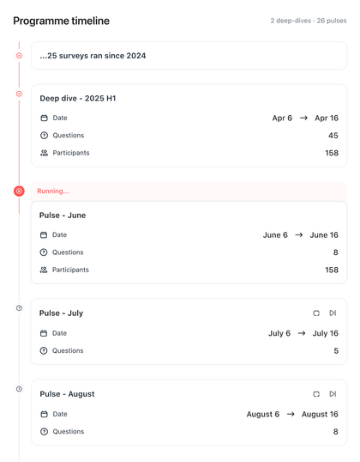Image resolution: width=360 pixels, height=462 pixels.
Task: Select the Pulse - July title
Action: (61, 313)
